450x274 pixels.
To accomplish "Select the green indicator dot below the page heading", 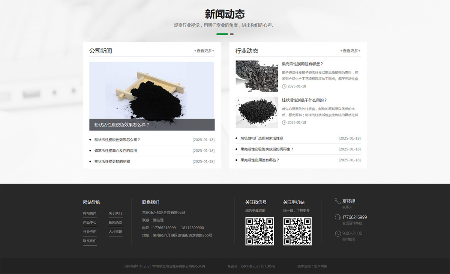I will [222, 34].
